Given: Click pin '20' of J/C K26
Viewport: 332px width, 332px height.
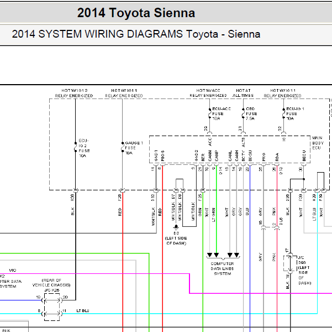Looking at the screenshot, I should pos(65,297).
